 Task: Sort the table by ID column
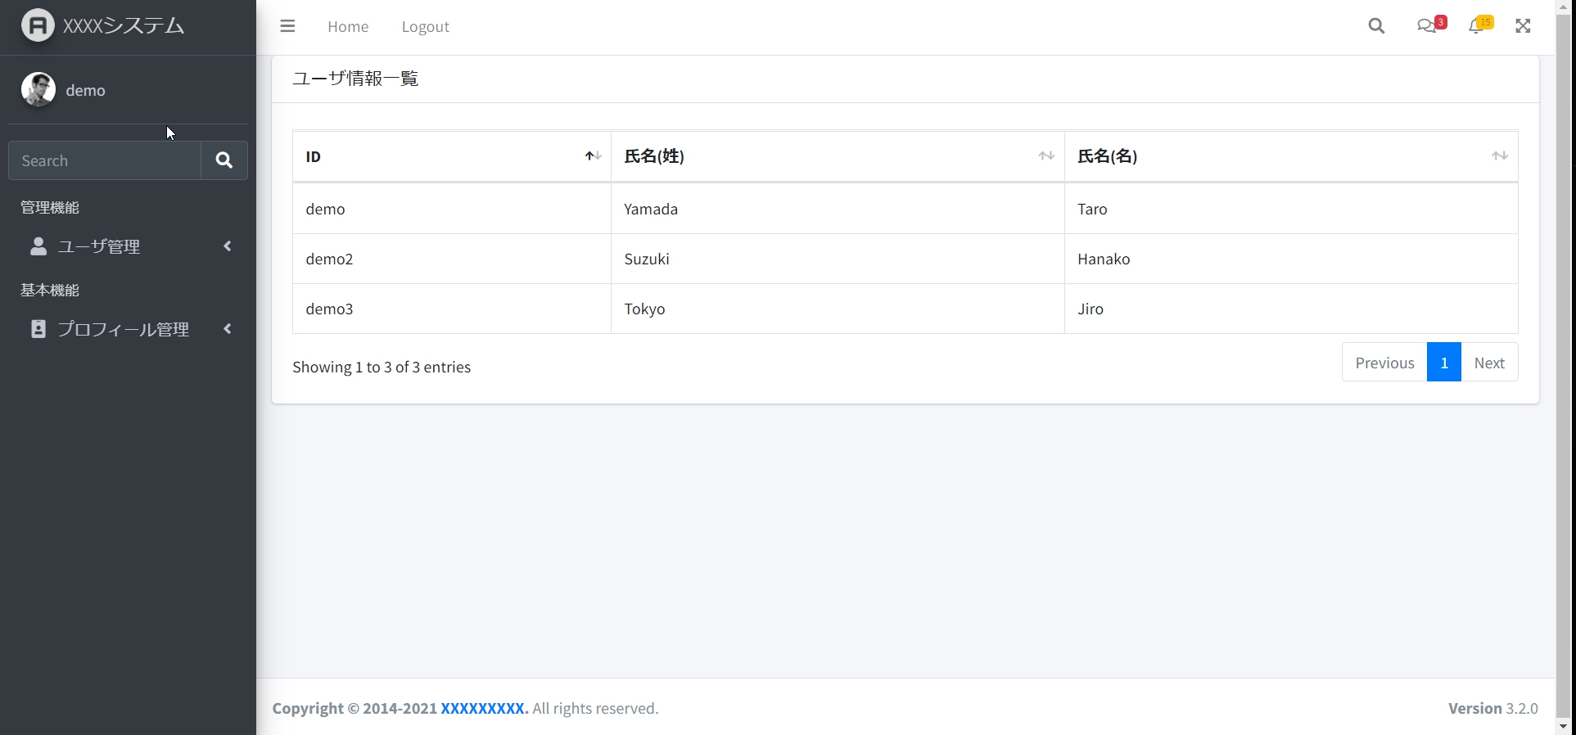451,156
